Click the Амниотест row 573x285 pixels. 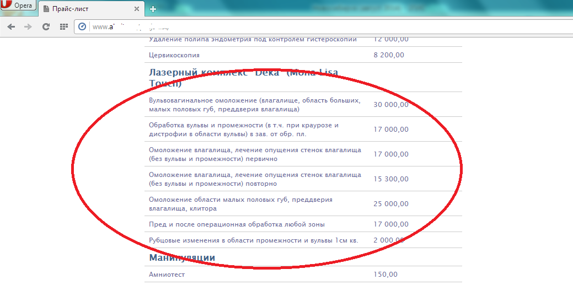pos(303,274)
